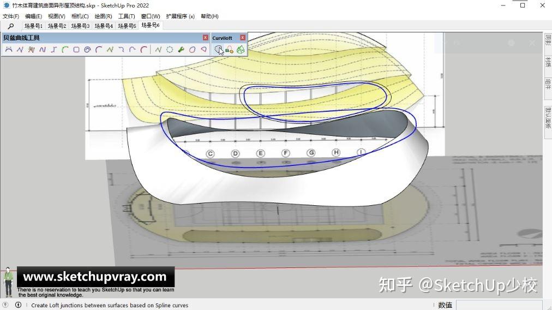The image size is (552, 310).
Task: Open the 编辑(E) menu
Action: [33, 16]
